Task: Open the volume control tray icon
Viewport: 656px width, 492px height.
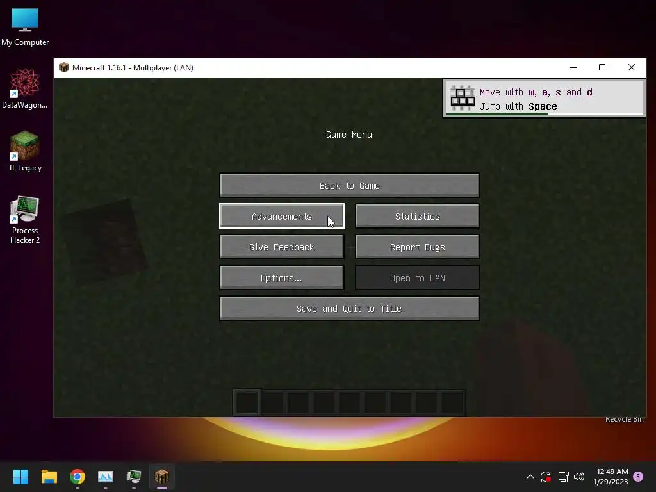Action: coord(579,477)
